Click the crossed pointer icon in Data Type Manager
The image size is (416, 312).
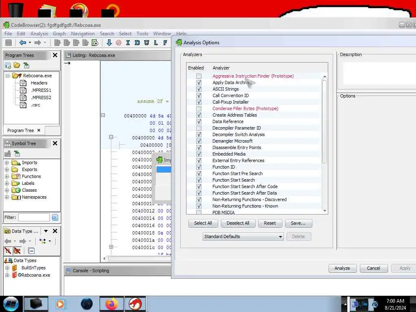(17, 251)
